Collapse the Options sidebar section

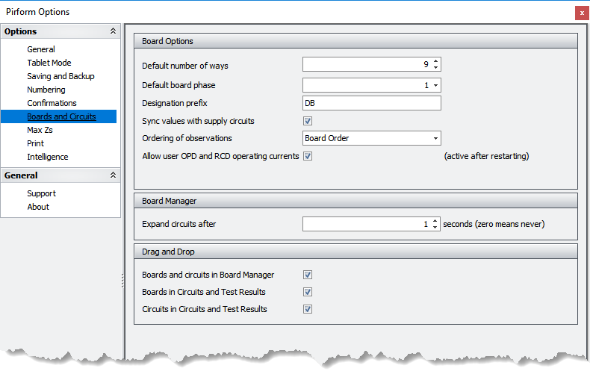tap(113, 31)
